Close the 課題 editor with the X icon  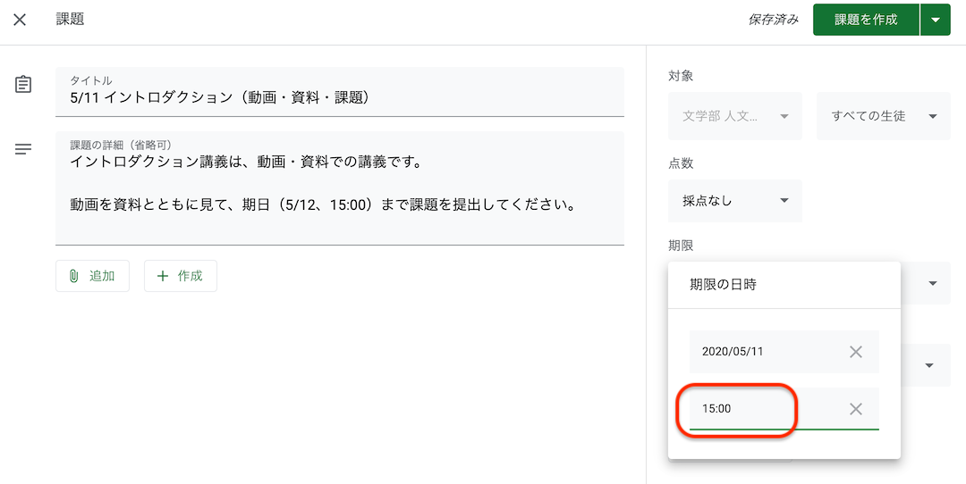click(20, 20)
